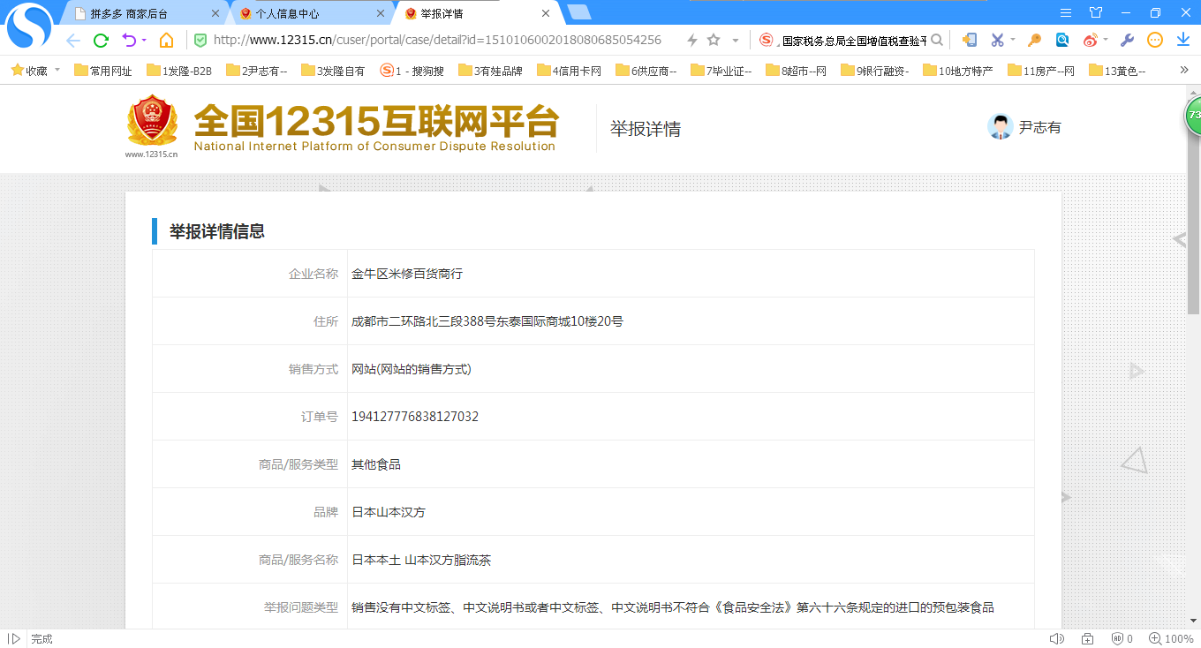The height and width of the screenshot is (648, 1201).
Task: Open the 常用网址 bookmark folder
Action: click(x=103, y=71)
